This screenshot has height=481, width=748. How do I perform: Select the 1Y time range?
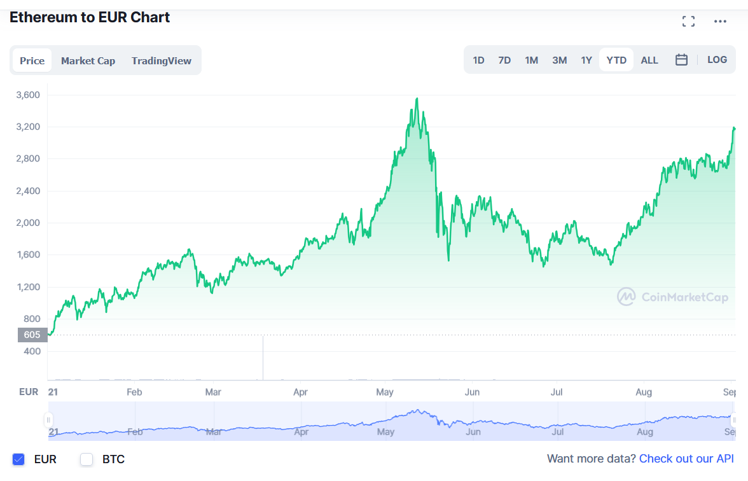(586, 60)
